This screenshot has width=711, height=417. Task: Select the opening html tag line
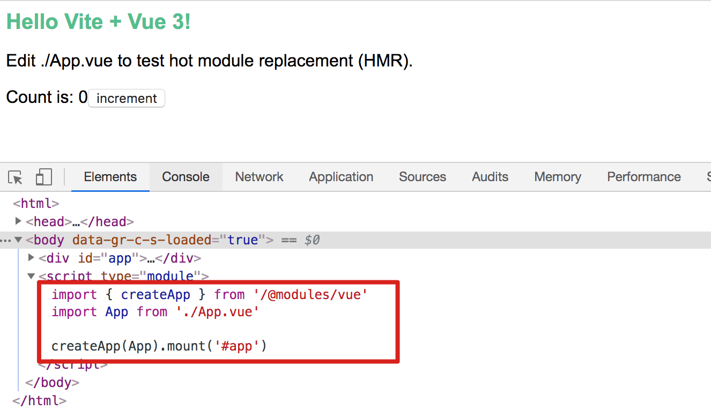[36, 204]
